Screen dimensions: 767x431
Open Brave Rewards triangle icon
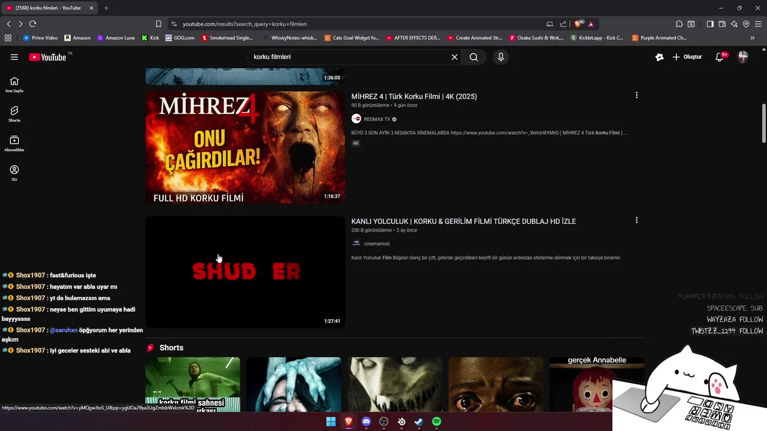tap(591, 24)
